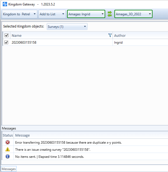This screenshot has height=172, width=168.
Task: Toggle the select-all checkbox in table header
Action: (x=7, y=35)
